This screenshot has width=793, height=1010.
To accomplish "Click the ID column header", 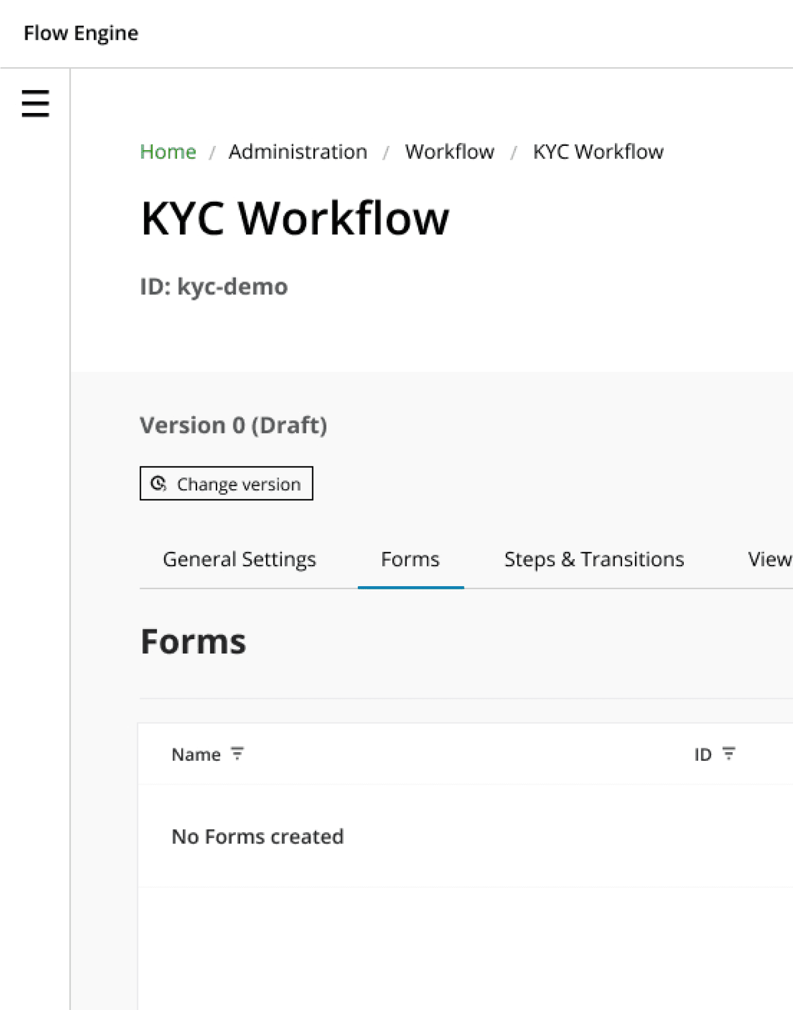I will coord(703,754).
